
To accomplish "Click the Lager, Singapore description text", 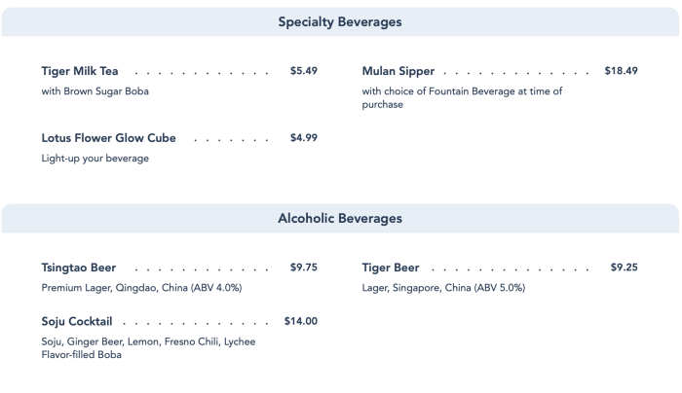I will tap(443, 288).
